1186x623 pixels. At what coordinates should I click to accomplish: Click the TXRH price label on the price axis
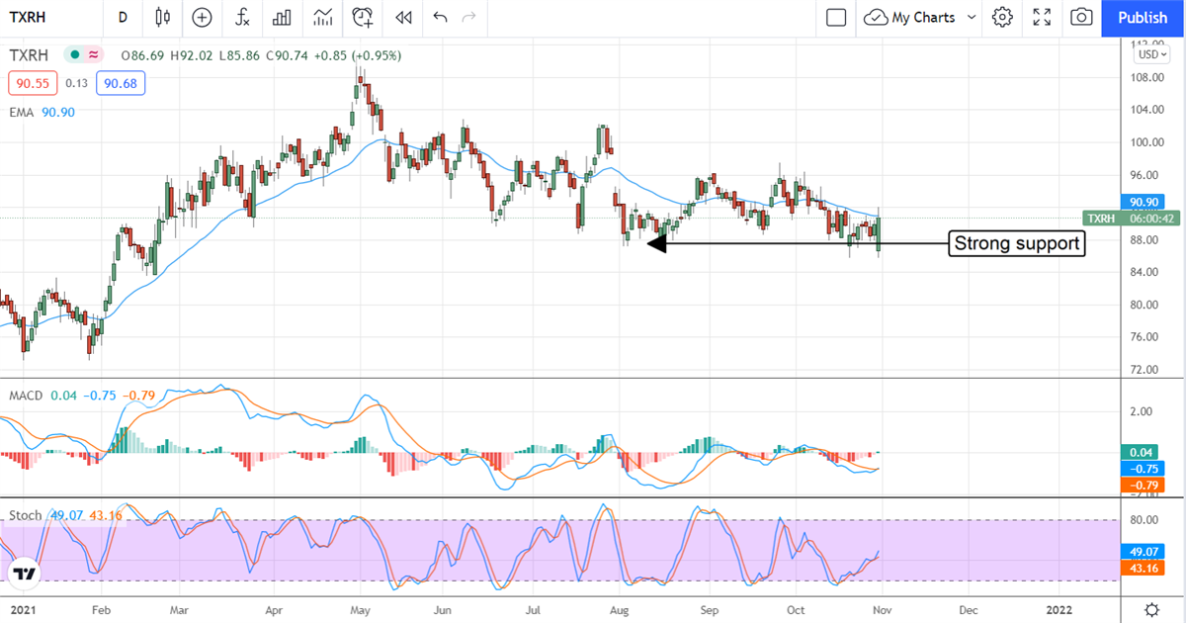[1132, 218]
